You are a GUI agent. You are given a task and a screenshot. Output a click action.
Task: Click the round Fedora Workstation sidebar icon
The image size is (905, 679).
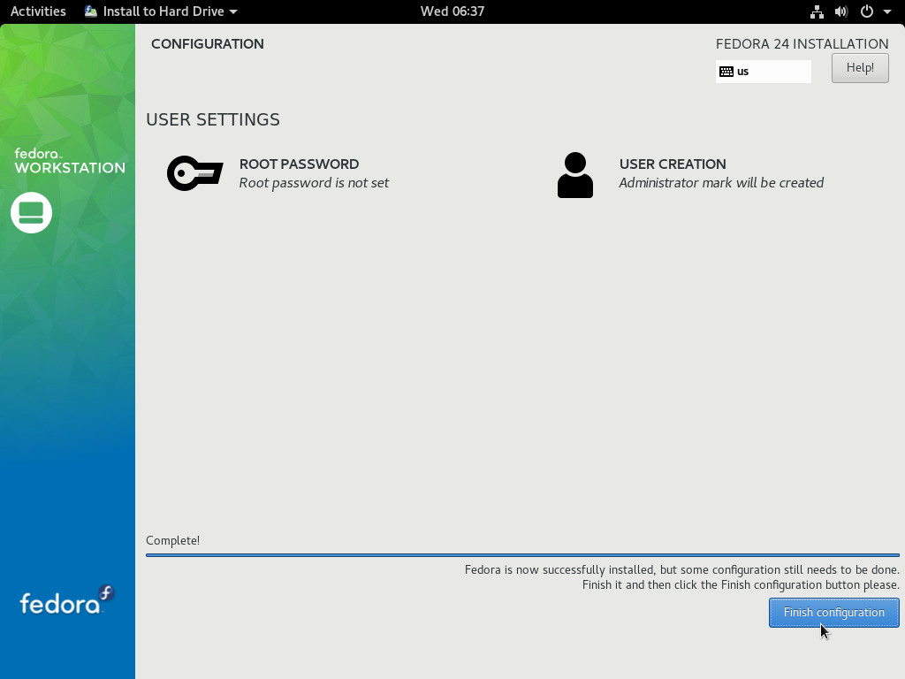(x=31, y=213)
